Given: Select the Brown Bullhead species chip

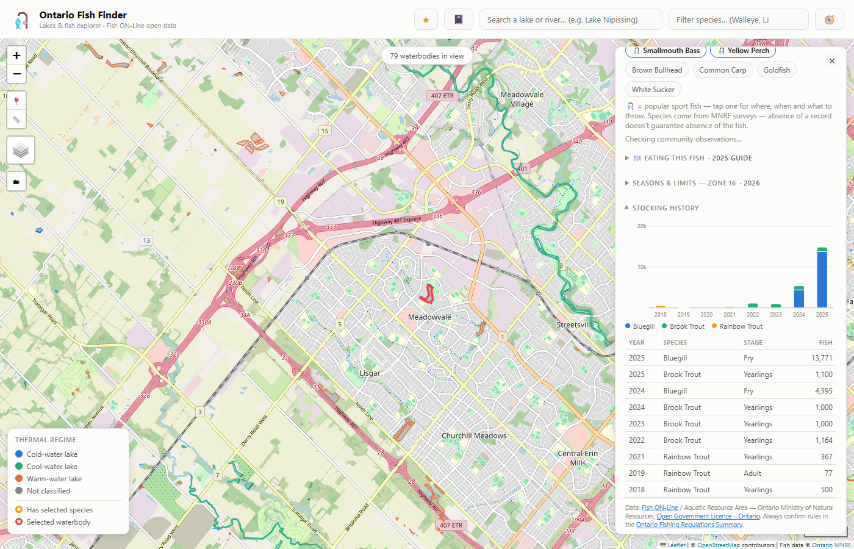Looking at the screenshot, I should point(657,70).
